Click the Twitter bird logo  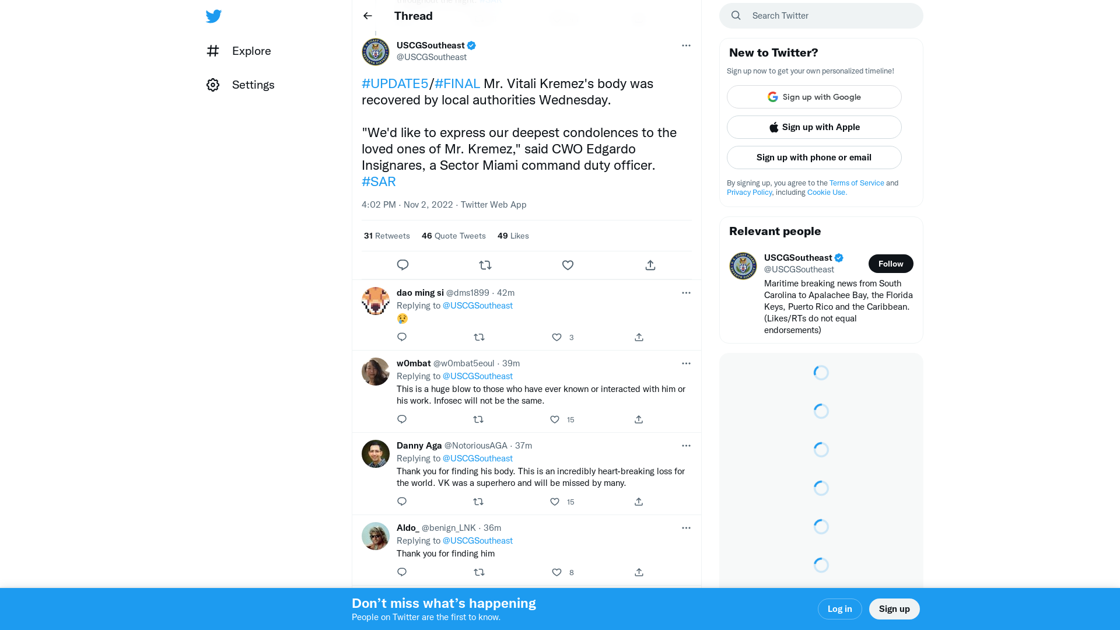(x=213, y=16)
